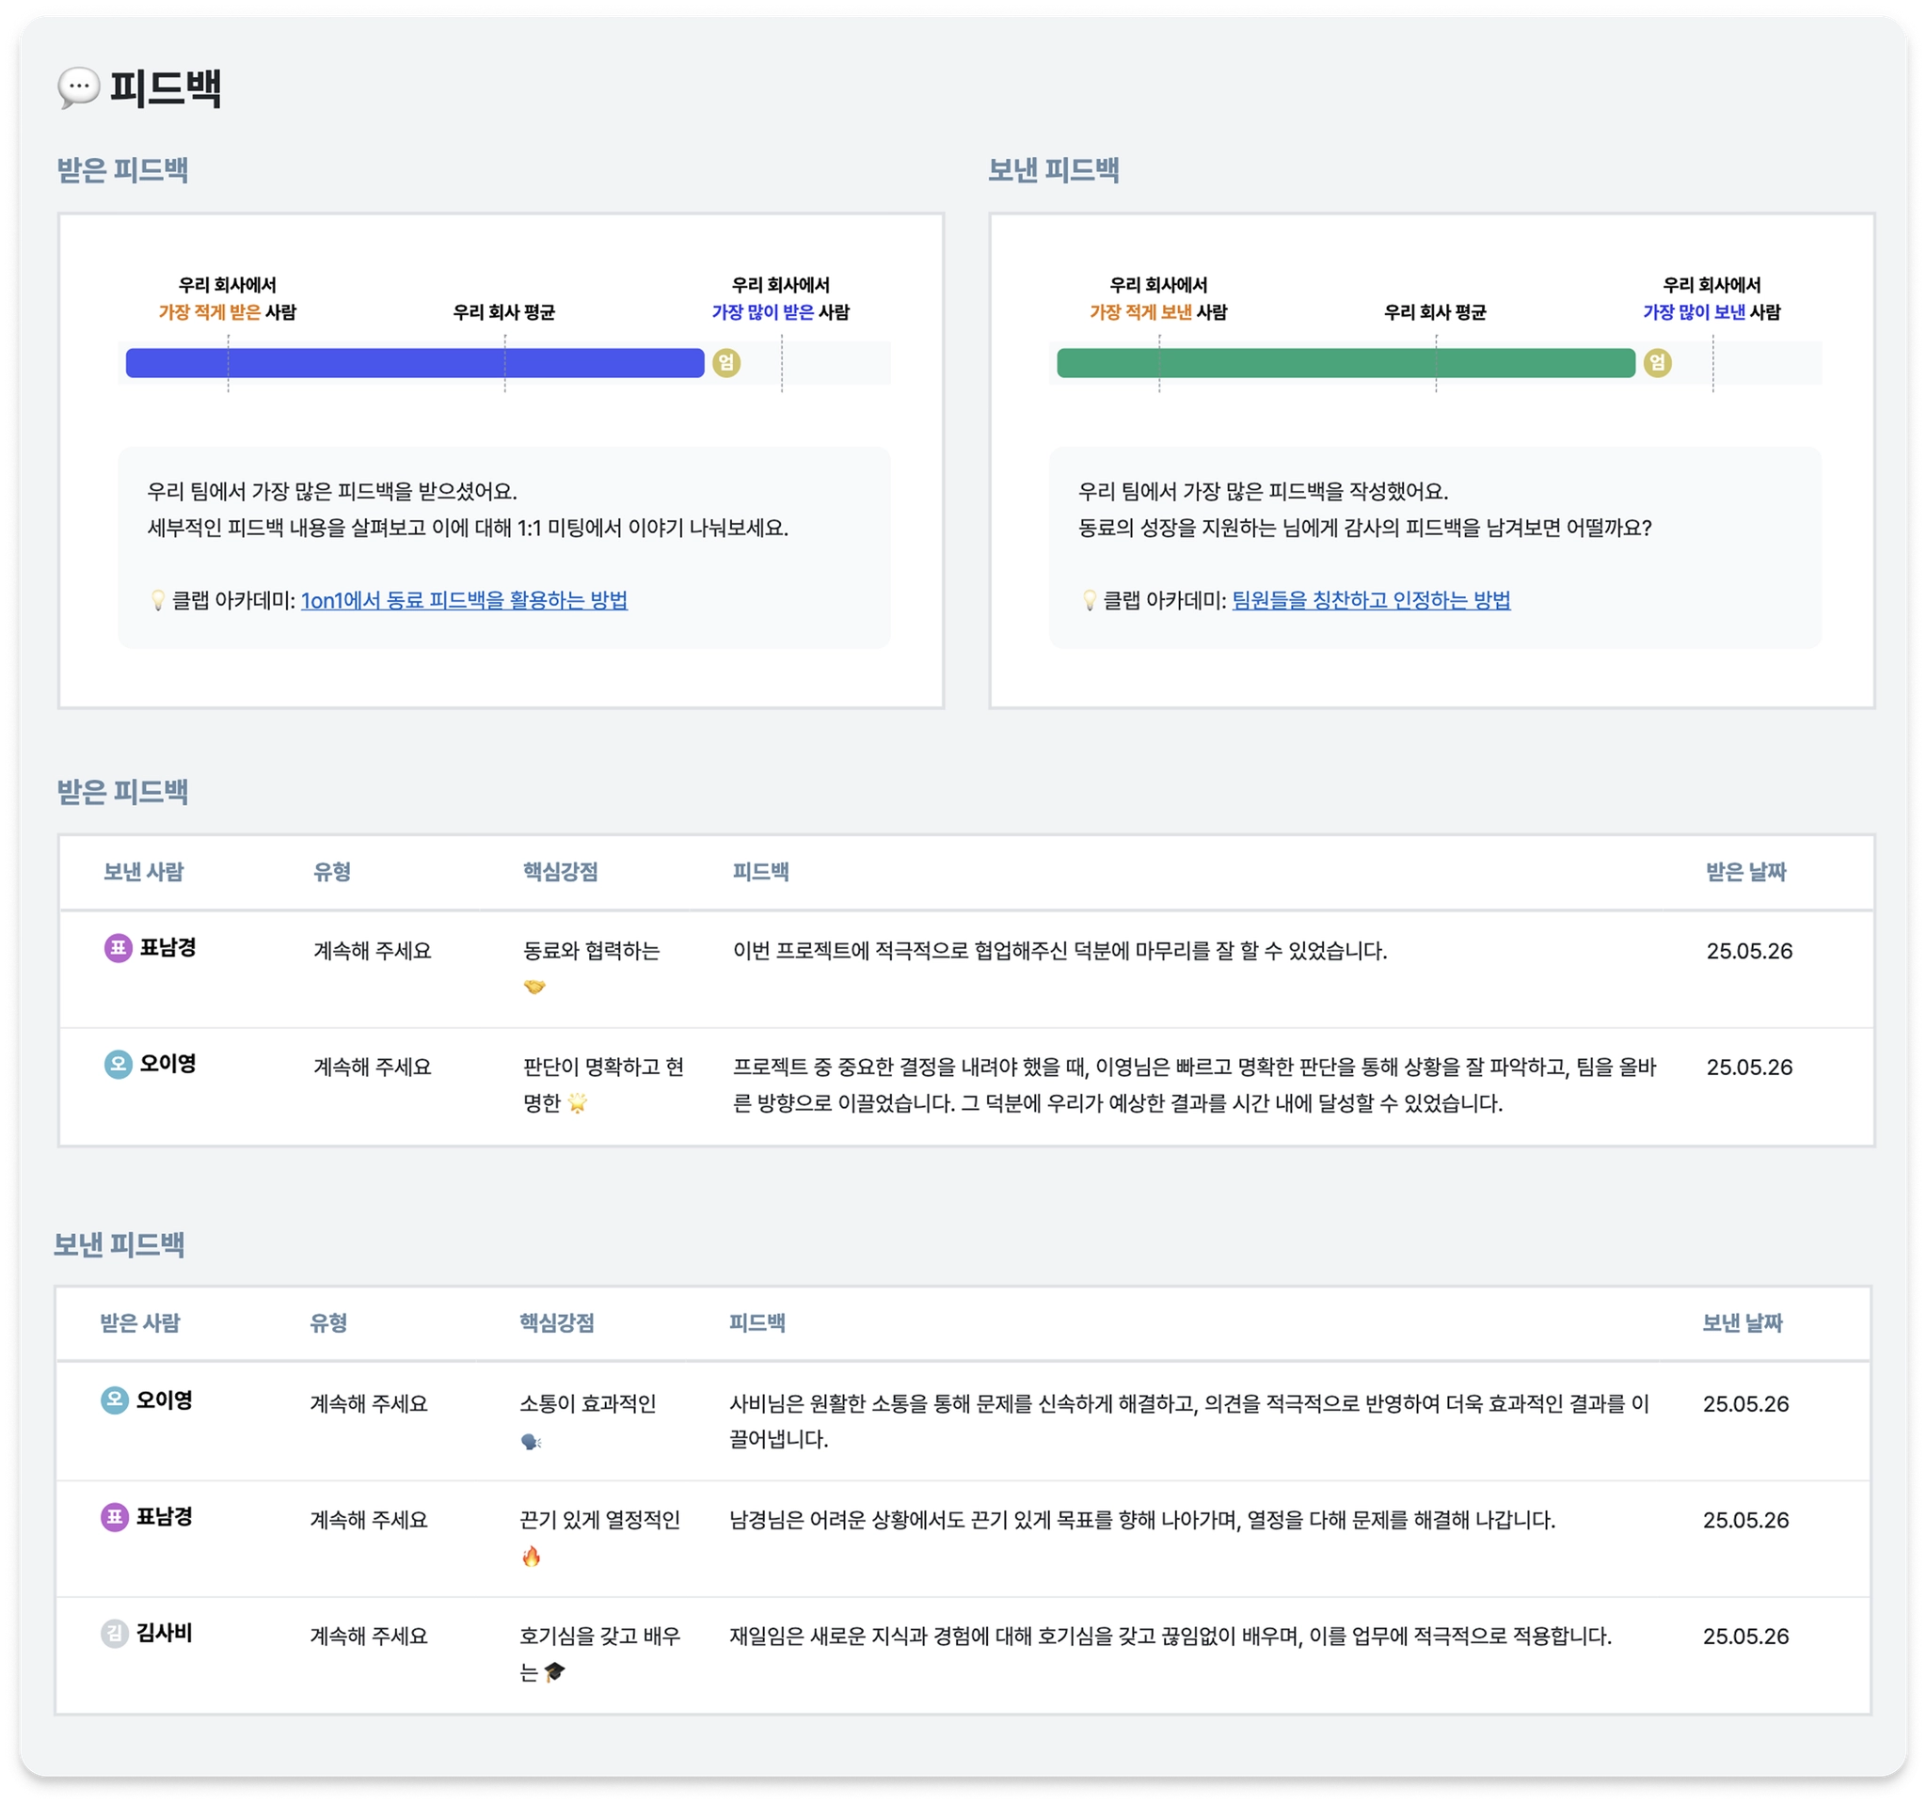Select the name 오이영 in sent feedback table
Viewport: 1927px width, 1803px height.
pos(164,1400)
